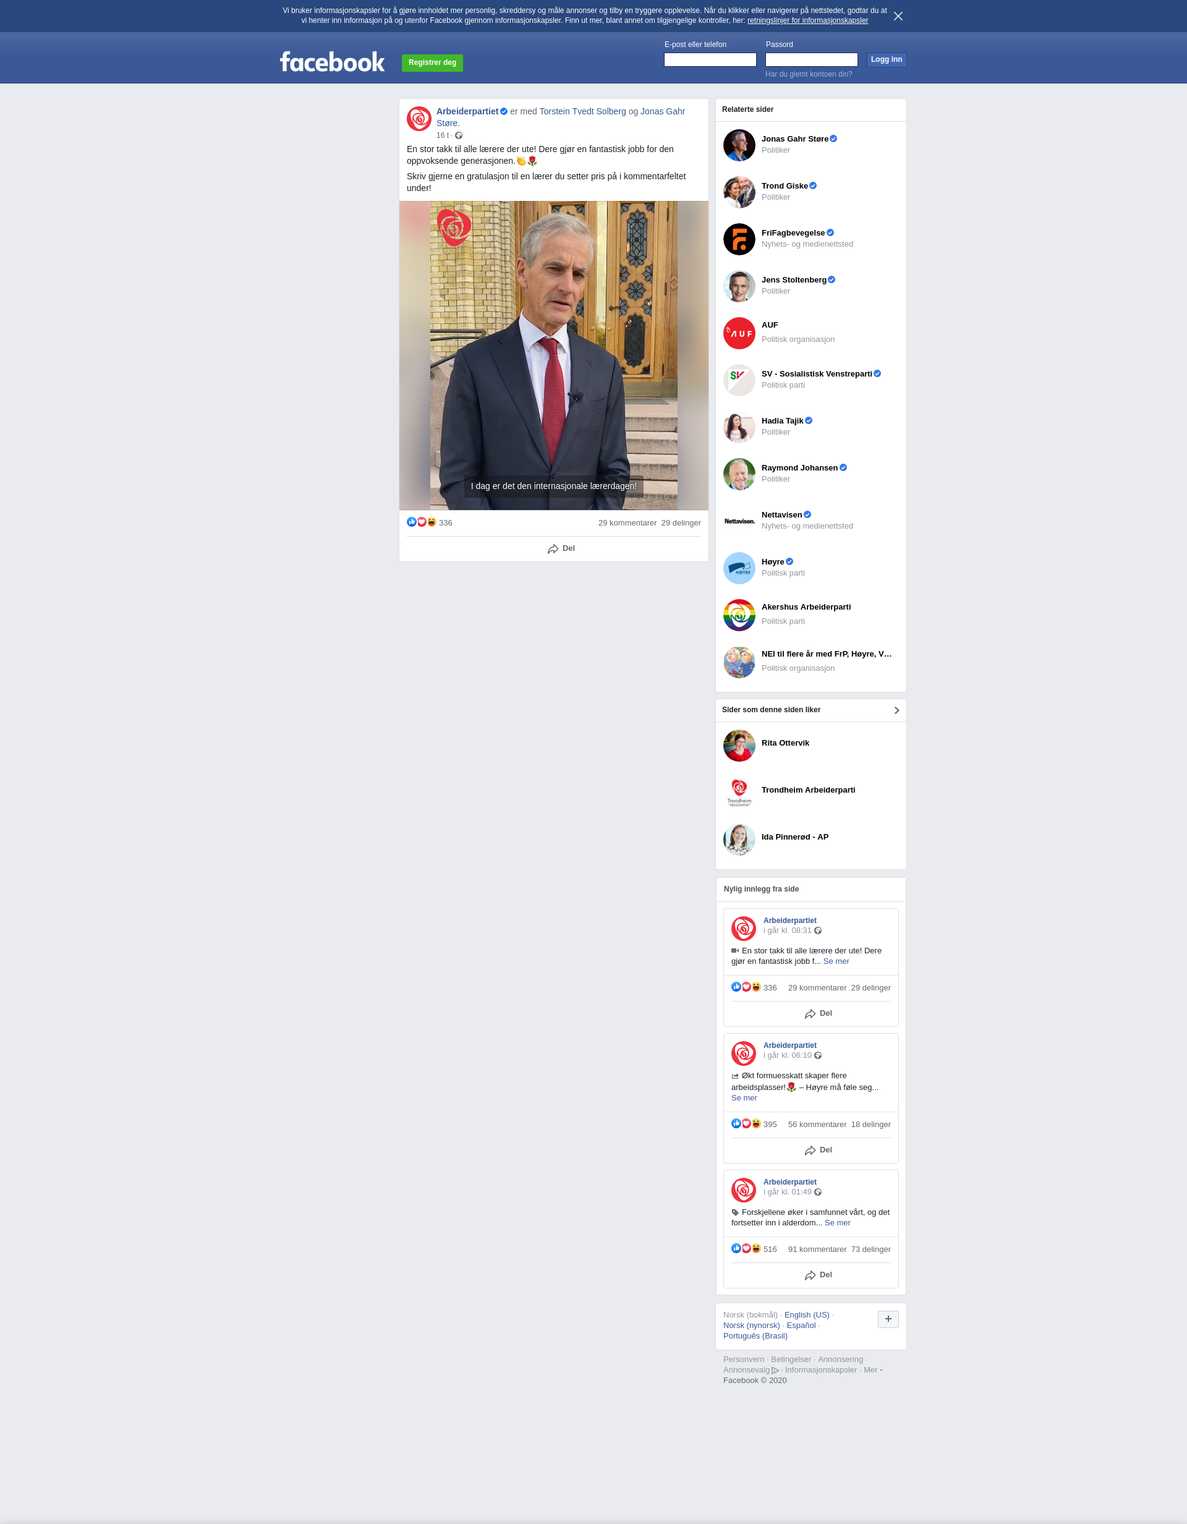Click the Facebook logo
Image resolution: width=1187 pixels, height=1524 pixels.
click(332, 62)
